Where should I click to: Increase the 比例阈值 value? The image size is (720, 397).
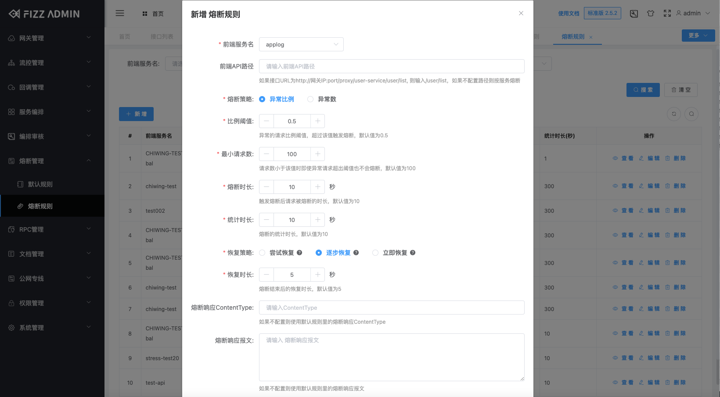[x=318, y=121]
